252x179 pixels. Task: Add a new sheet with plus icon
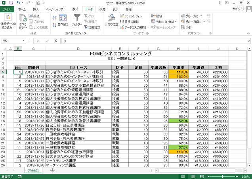point(52,170)
